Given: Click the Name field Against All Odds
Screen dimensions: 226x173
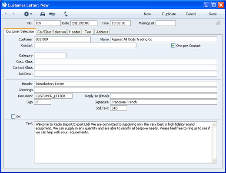Looking at the screenshot, I should 163,40.
